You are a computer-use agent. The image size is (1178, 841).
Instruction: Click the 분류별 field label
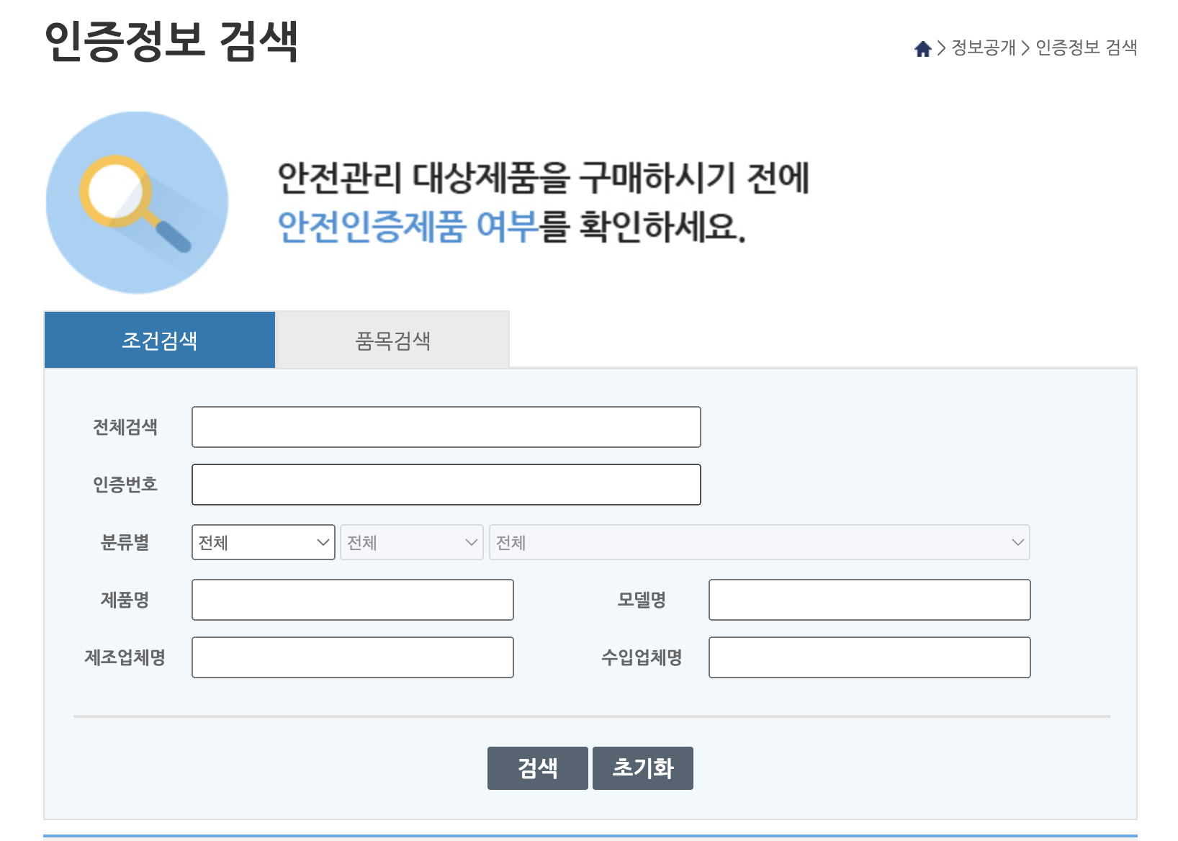tap(125, 542)
